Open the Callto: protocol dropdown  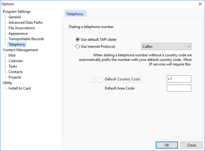[x=166, y=47]
